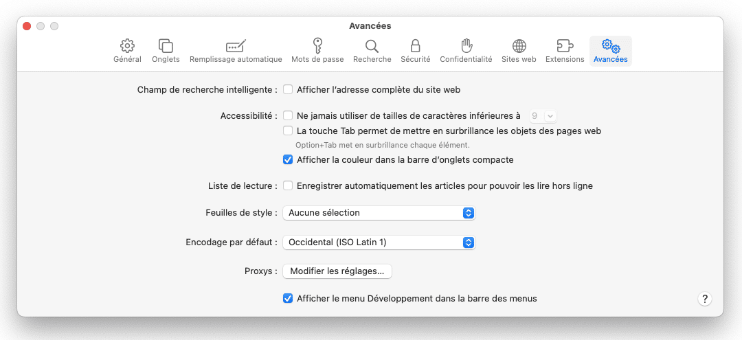Click Modifier les réglages button for Proxys

[x=337, y=271]
